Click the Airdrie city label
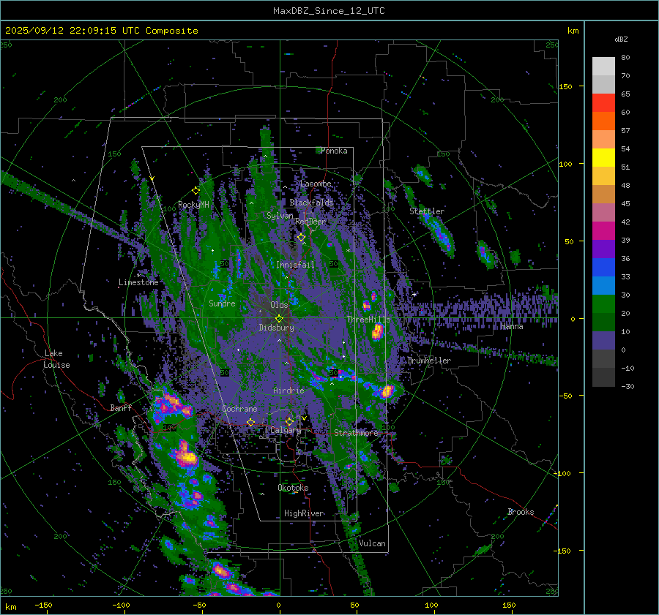This screenshot has height=615, width=659. click(288, 390)
